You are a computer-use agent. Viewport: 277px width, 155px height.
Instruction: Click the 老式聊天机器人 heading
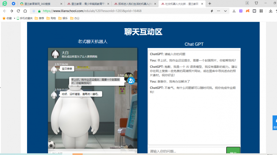click(93, 42)
